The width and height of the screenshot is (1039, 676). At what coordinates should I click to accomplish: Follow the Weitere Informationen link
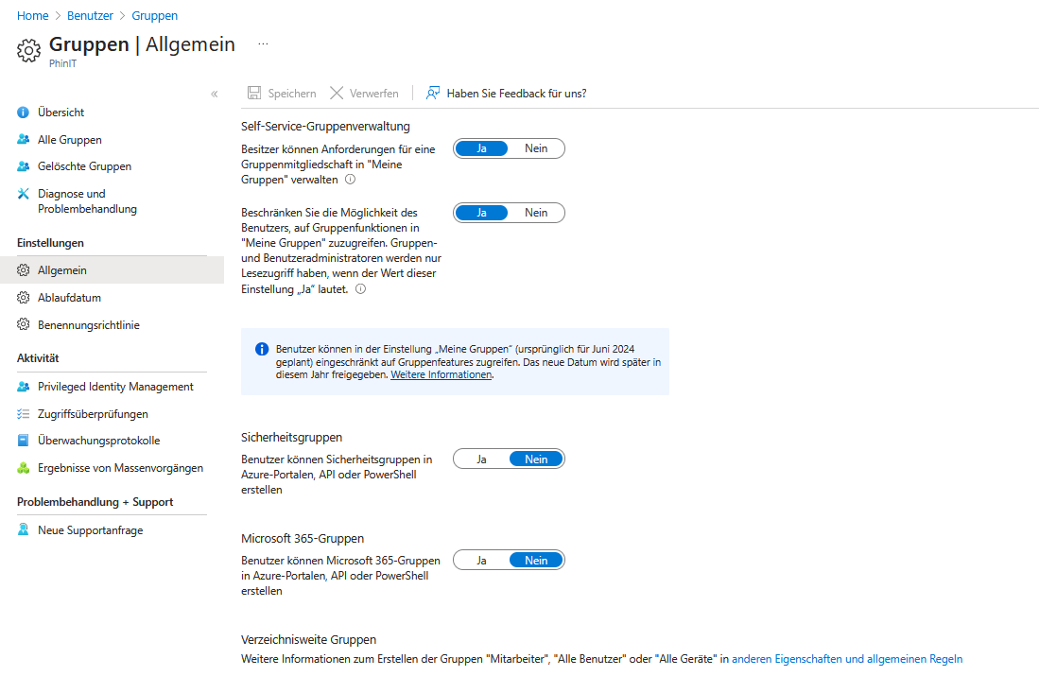coord(441,374)
